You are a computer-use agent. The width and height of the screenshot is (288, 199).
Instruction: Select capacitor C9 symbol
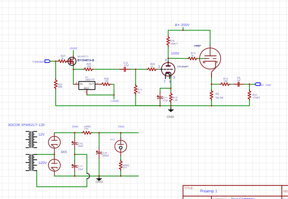(x=239, y=84)
